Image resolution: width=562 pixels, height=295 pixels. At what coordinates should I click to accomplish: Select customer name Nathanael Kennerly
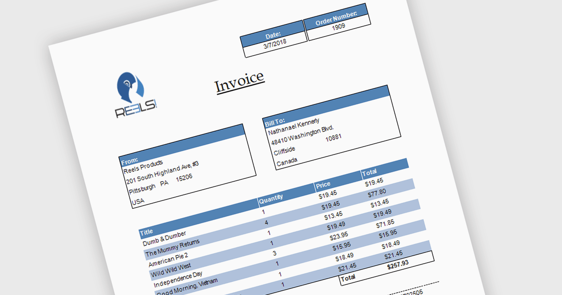[294, 127]
